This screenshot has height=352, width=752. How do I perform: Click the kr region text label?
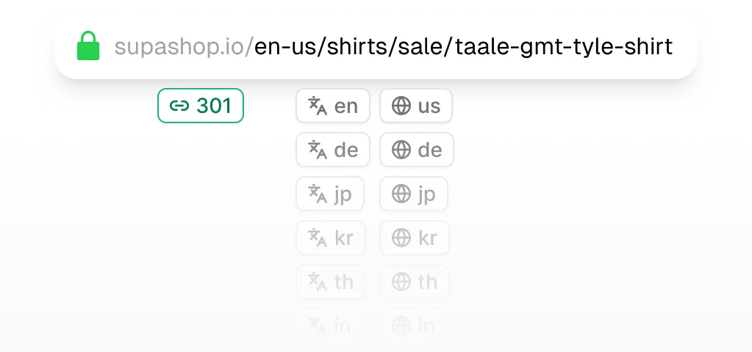428,238
